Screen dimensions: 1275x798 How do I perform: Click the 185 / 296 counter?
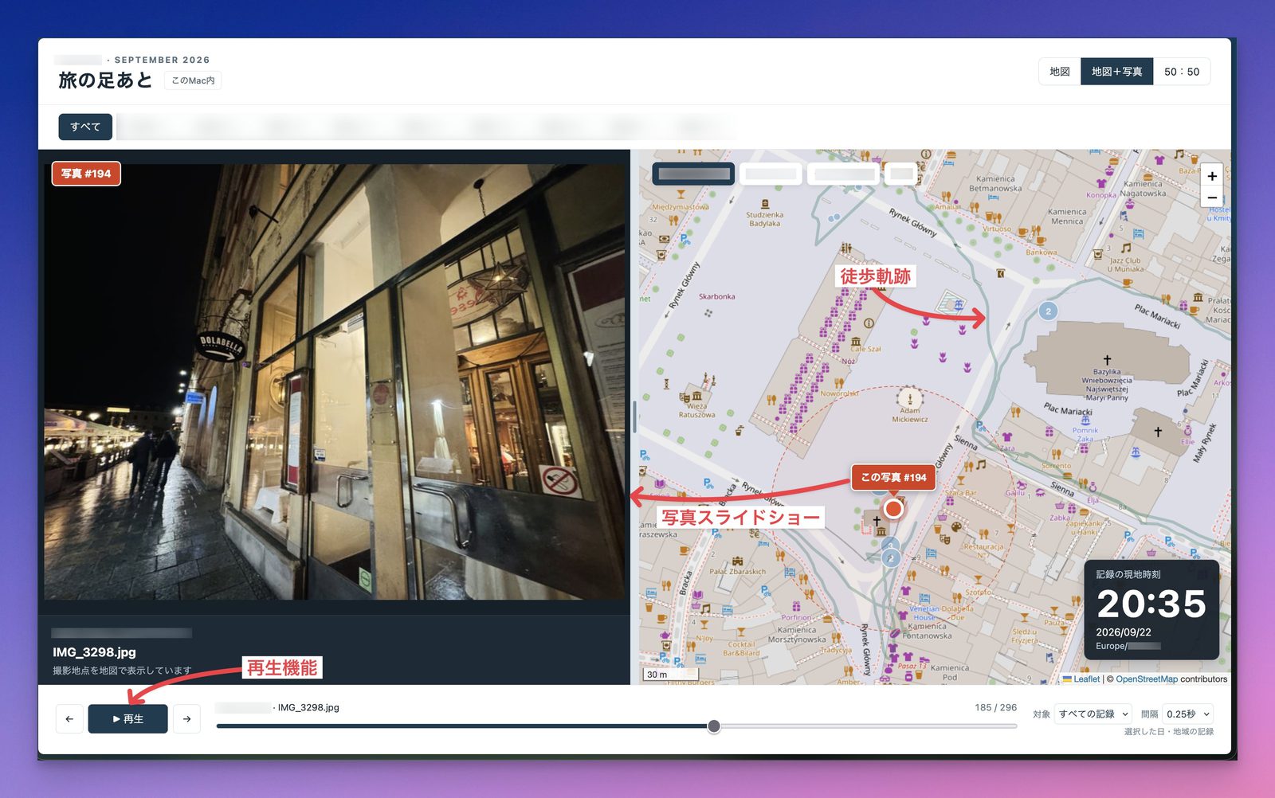(x=995, y=707)
